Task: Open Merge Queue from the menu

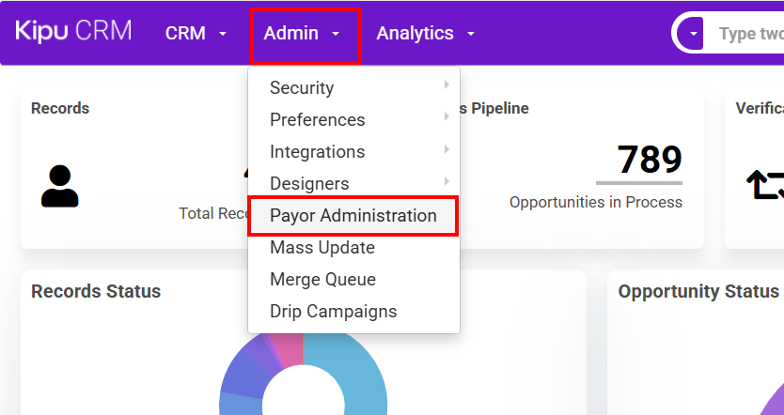Action: click(x=322, y=279)
